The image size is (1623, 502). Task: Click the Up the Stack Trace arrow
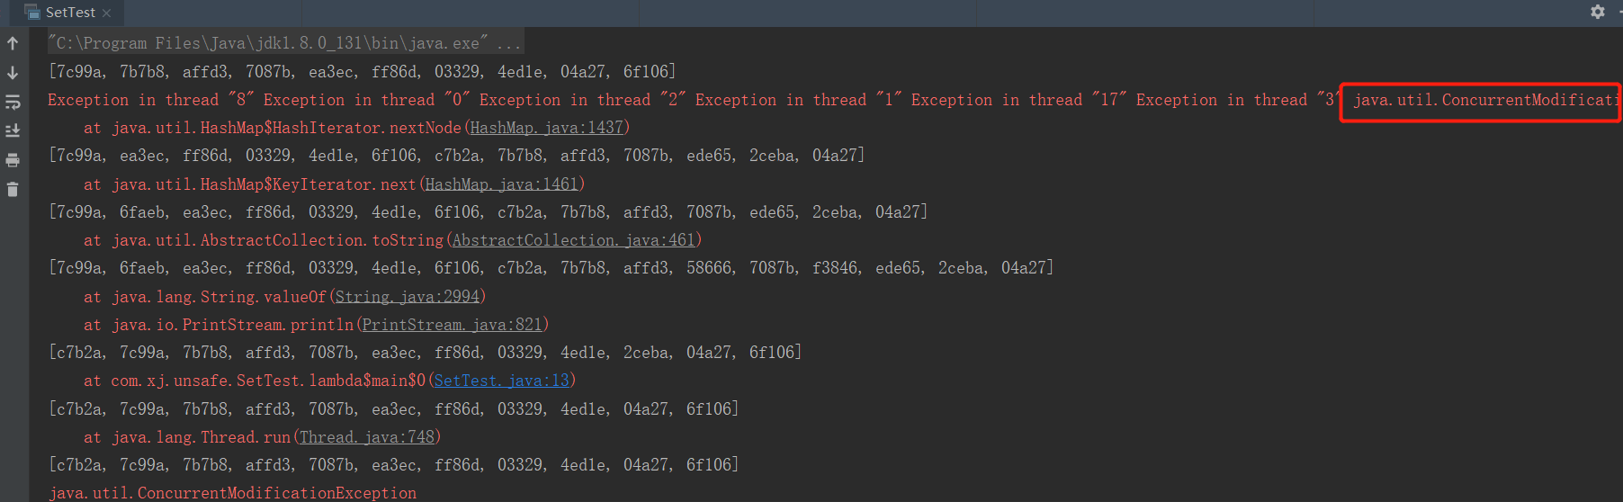tap(13, 43)
